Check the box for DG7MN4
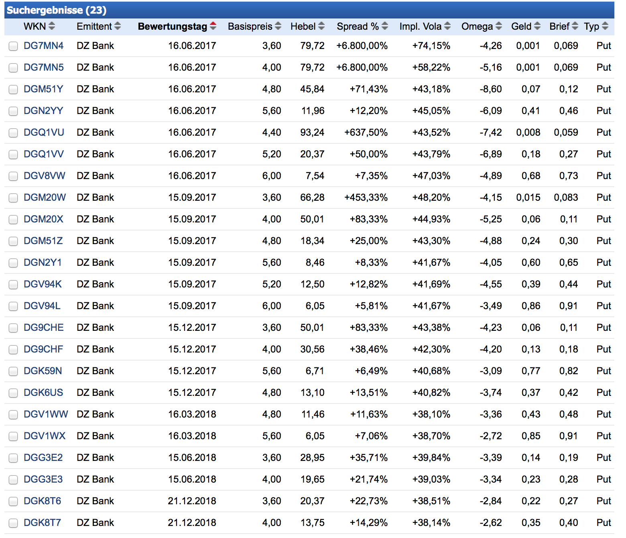The width and height of the screenshot is (626, 538). (x=13, y=46)
